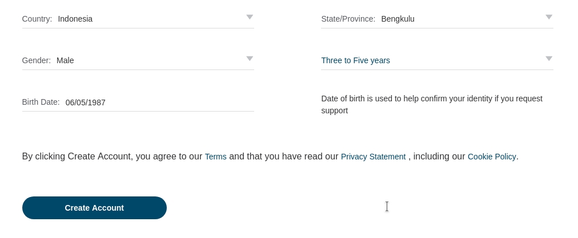The height and width of the screenshot is (238, 578).
Task: Select the Indonesia country value
Action: click(75, 19)
